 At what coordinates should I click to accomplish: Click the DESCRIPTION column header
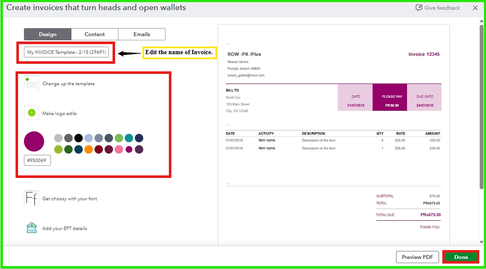313,133
